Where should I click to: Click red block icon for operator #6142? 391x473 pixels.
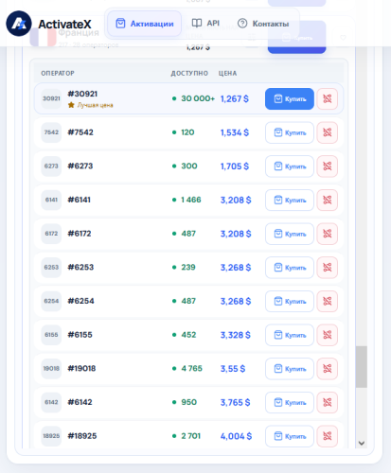point(328,403)
